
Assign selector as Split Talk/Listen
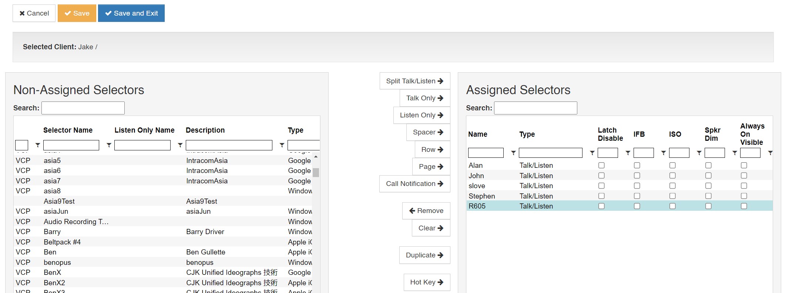pyautogui.click(x=415, y=81)
